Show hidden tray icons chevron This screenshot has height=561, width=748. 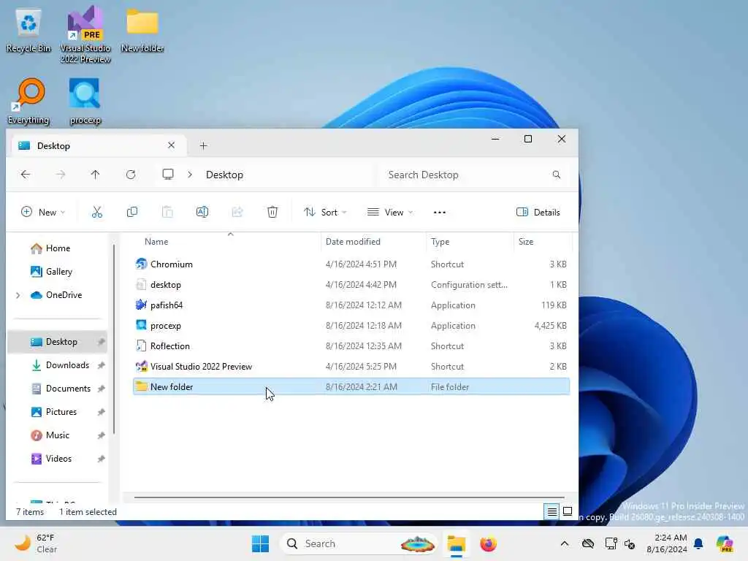(x=565, y=543)
